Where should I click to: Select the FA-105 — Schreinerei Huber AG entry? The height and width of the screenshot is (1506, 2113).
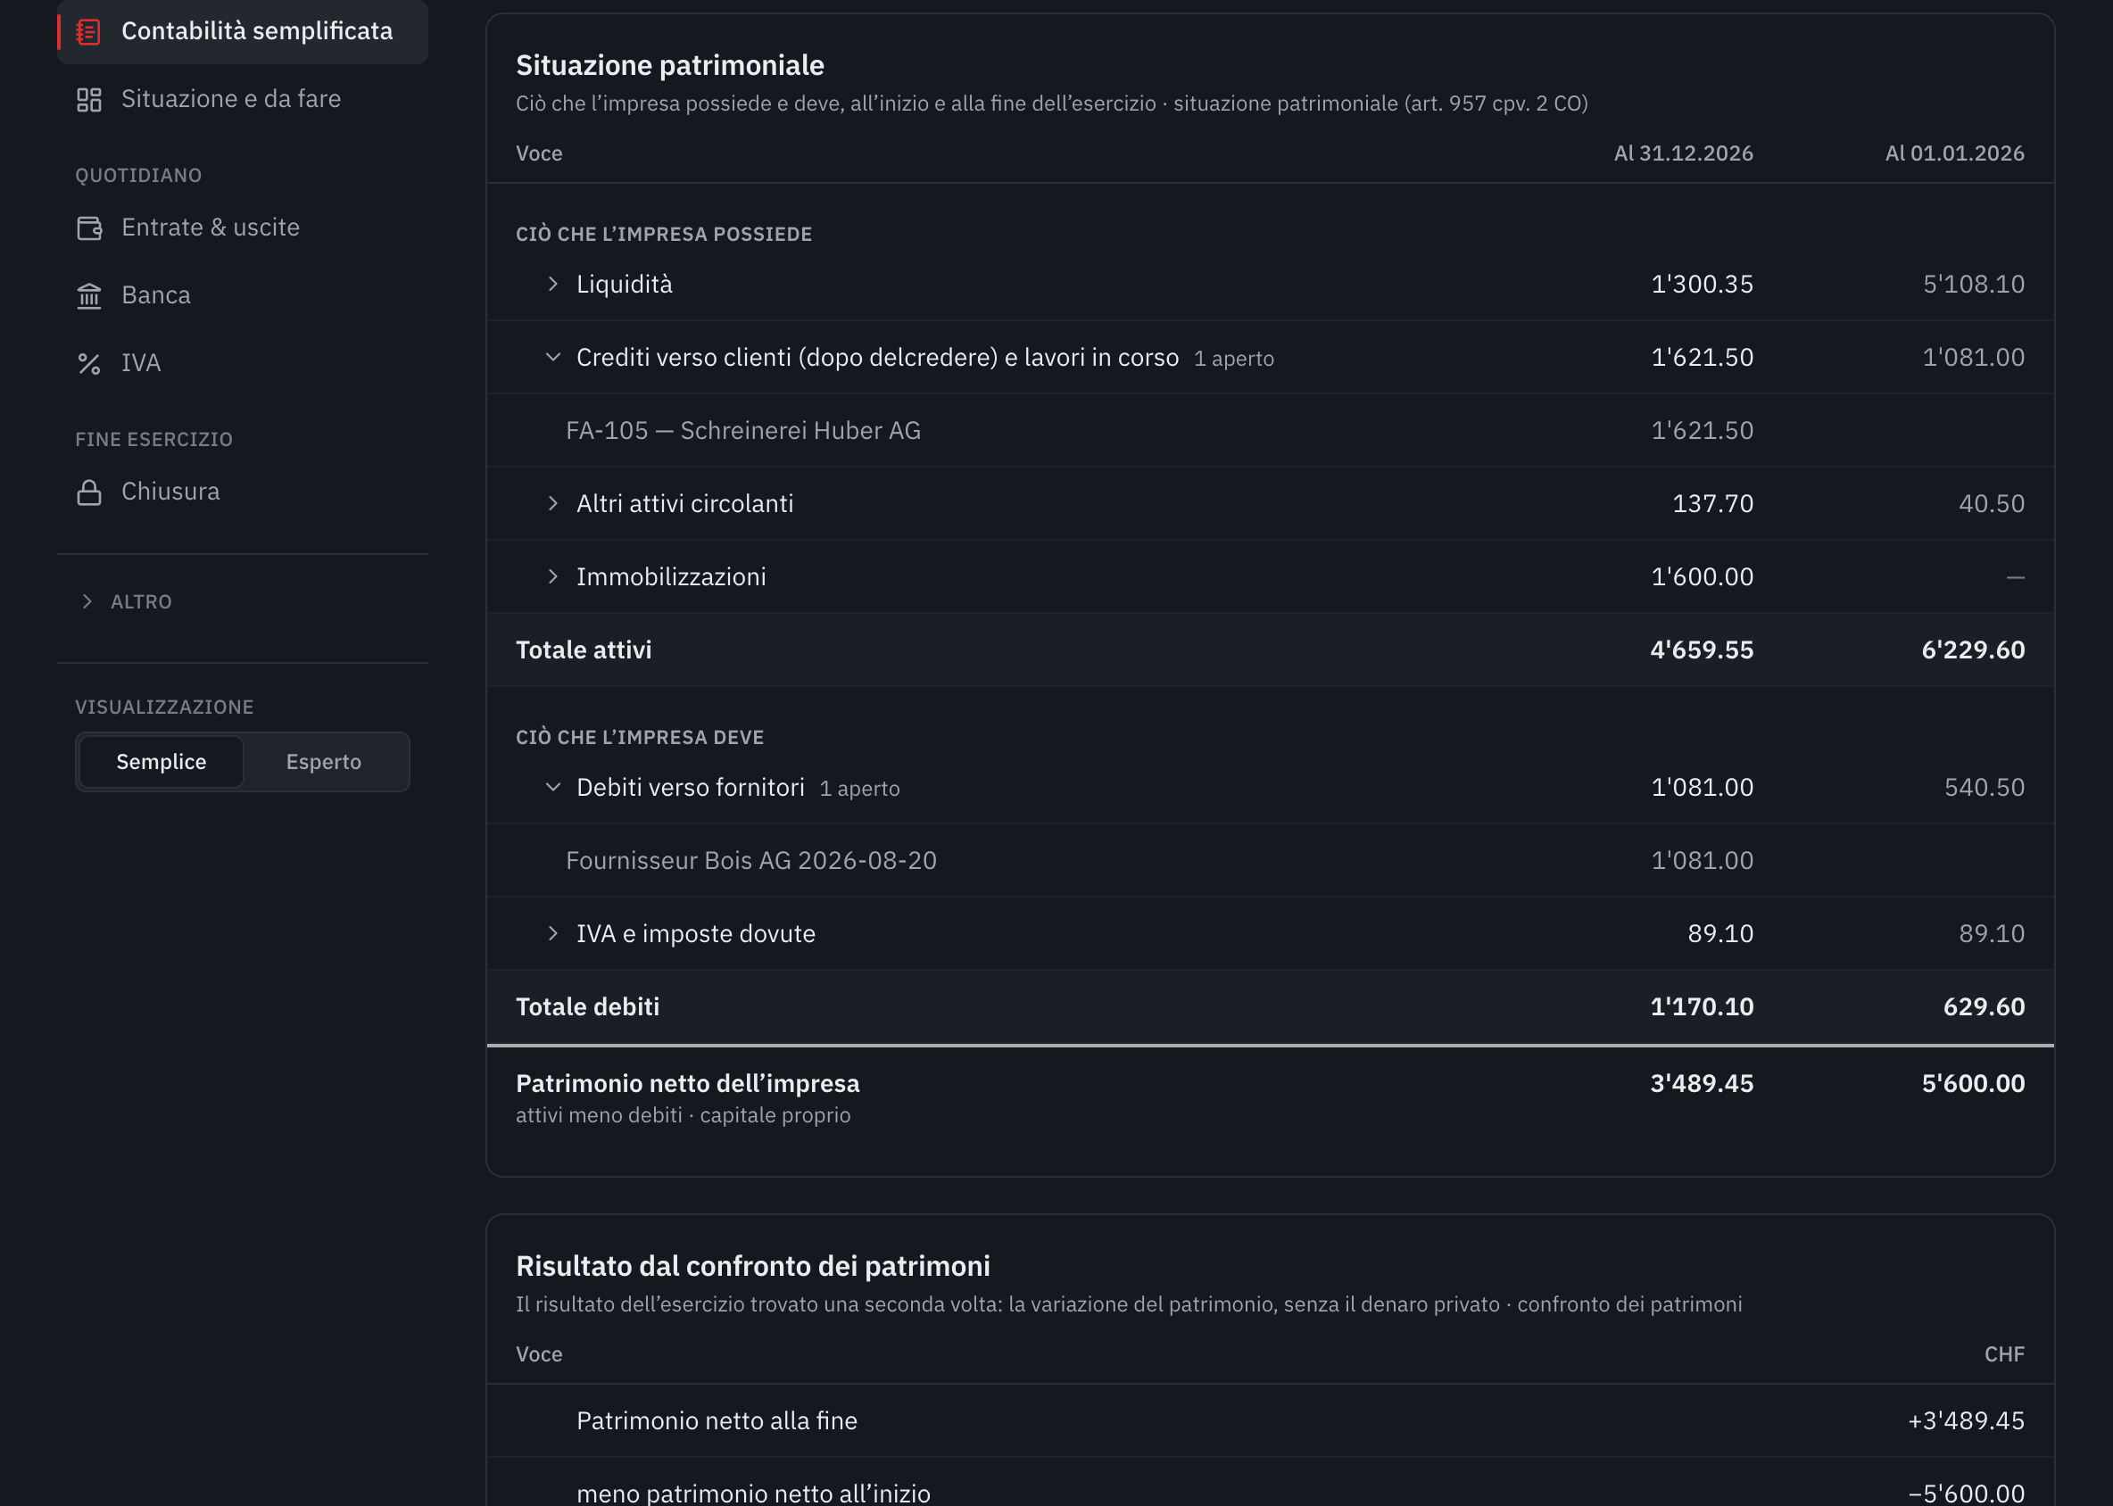pyautogui.click(x=1270, y=430)
